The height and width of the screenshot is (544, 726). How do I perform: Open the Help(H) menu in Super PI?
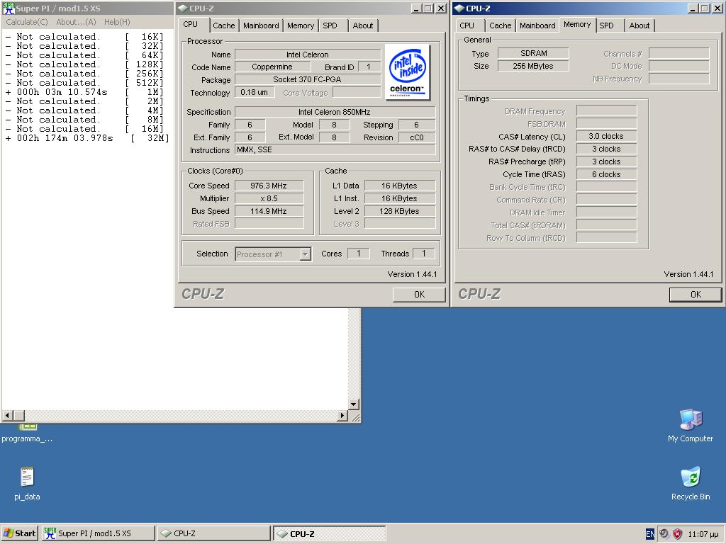(x=117, y=22)
